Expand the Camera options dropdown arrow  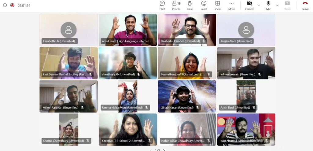(259, 5)
